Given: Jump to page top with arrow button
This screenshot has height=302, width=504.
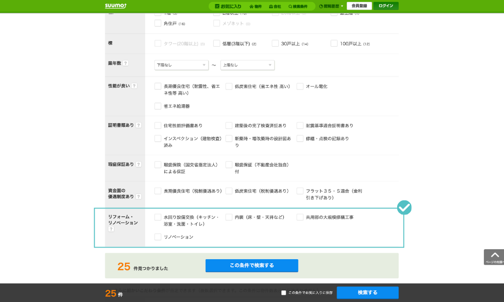Looking at the screenshot, I should coord(494,257).
